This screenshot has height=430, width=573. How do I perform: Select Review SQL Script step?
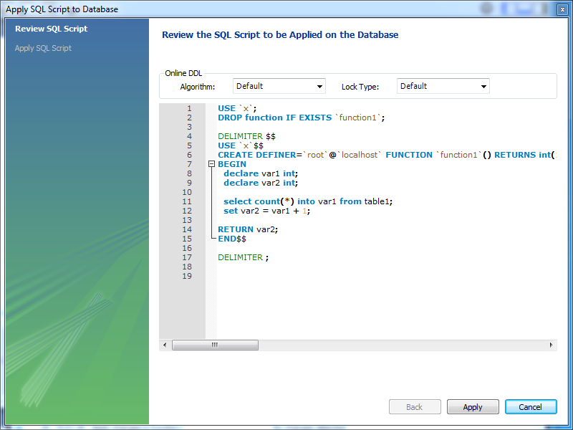pos(51,29)
